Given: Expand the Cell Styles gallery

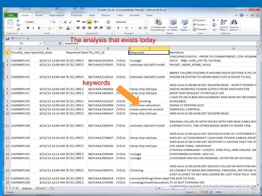Looking at the screenshot, I should coord(185,25).
